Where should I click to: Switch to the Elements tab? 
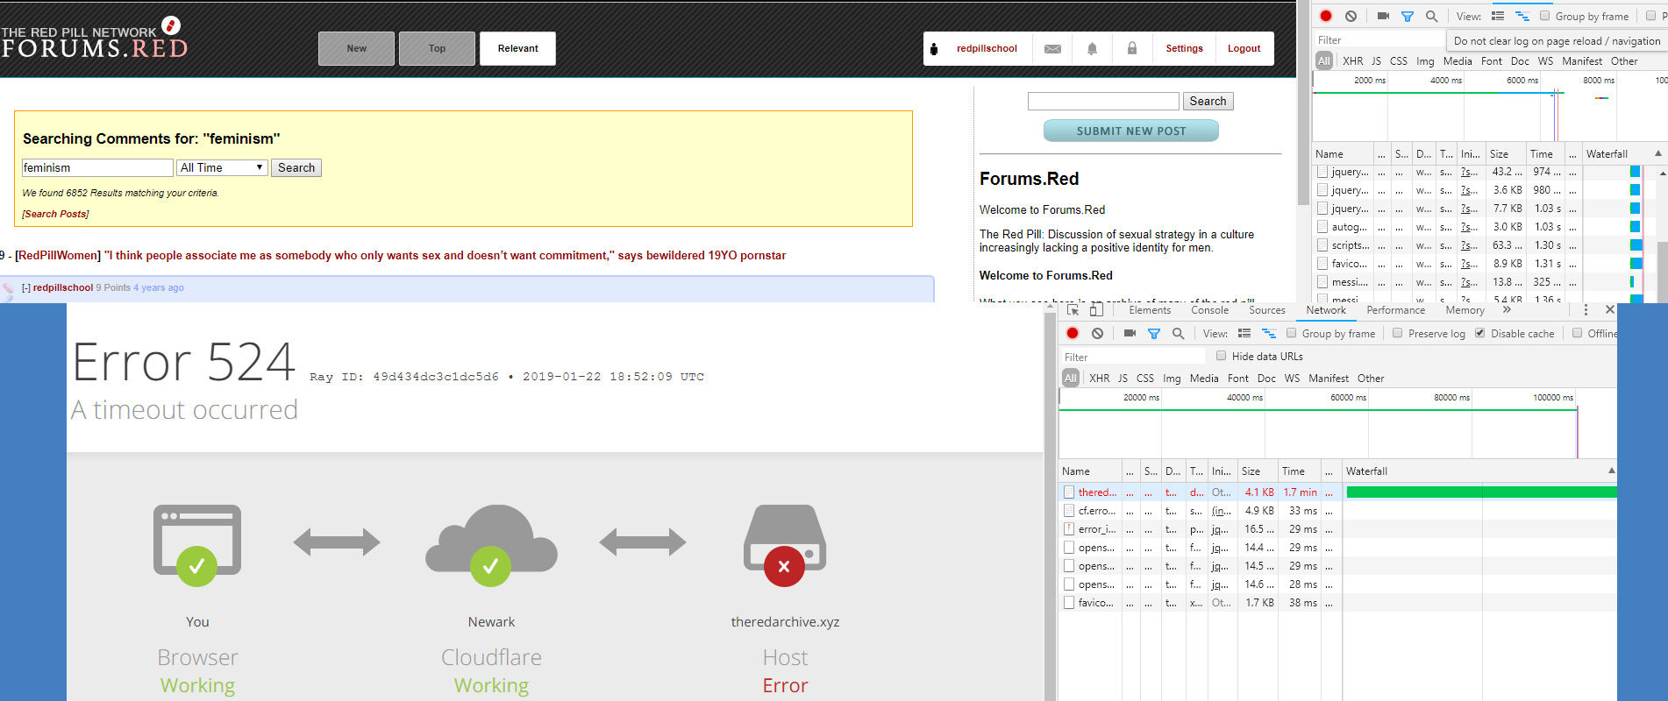coord(1150,310)
